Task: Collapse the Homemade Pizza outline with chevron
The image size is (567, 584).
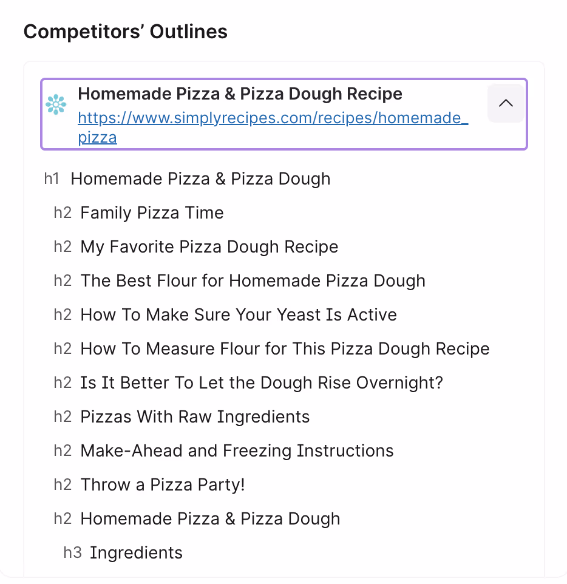Action: pos(506,103)
